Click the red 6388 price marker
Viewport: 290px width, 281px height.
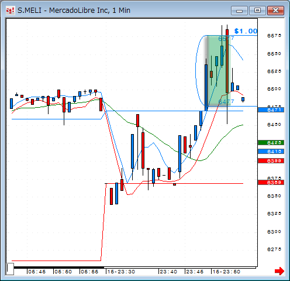pos(271,161)
